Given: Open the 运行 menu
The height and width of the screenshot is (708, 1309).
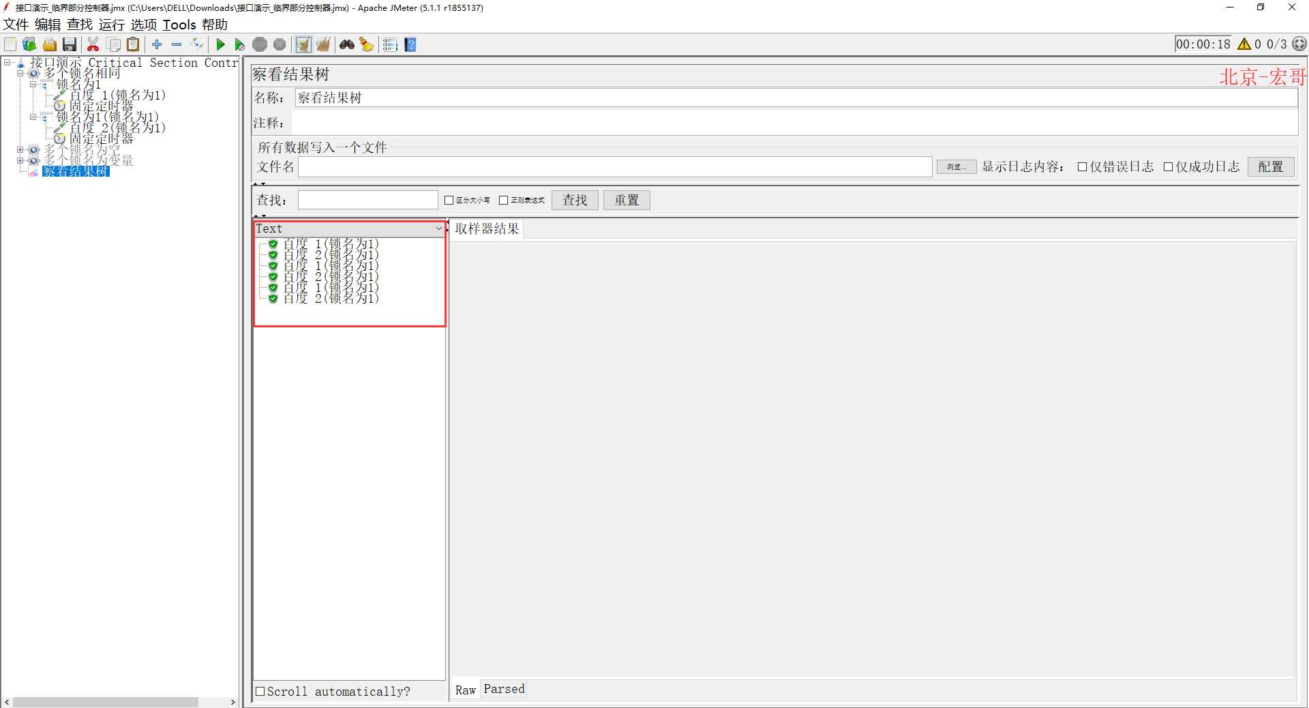Looking at the screenshot, I should click(x=112, y=25).
